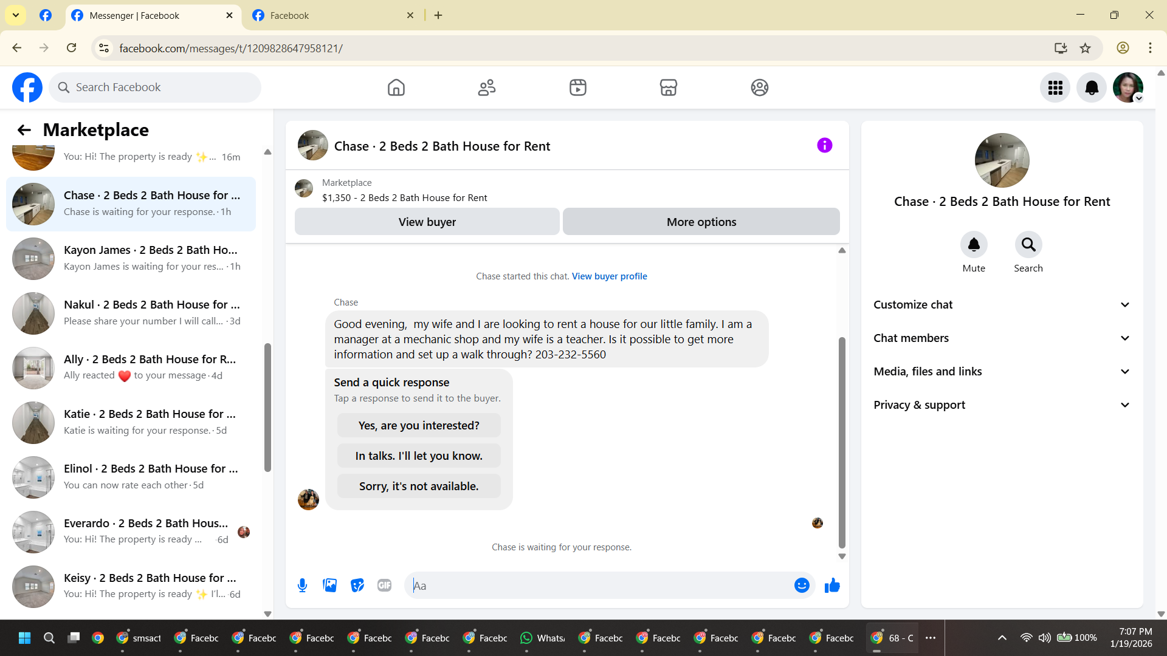Attach a photo using image icon
The height and width of the screenshot is (656, 1167).
pos(329,586)
